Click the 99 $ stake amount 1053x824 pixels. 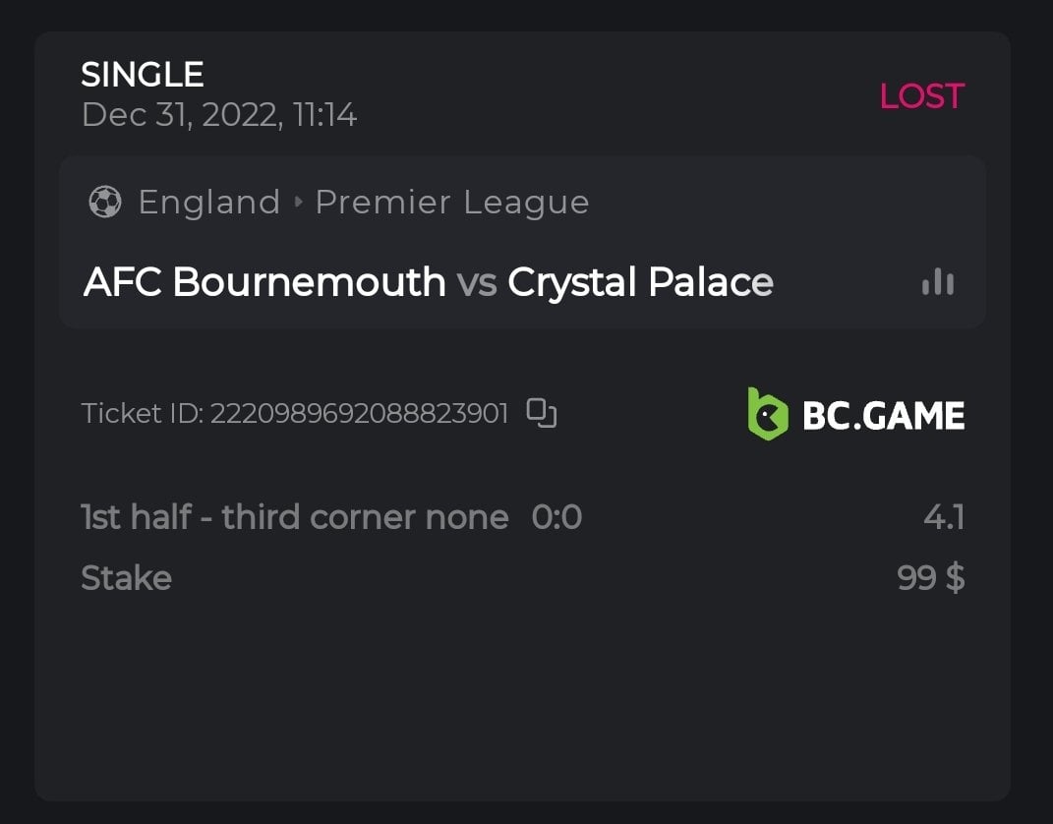[930, 578]
